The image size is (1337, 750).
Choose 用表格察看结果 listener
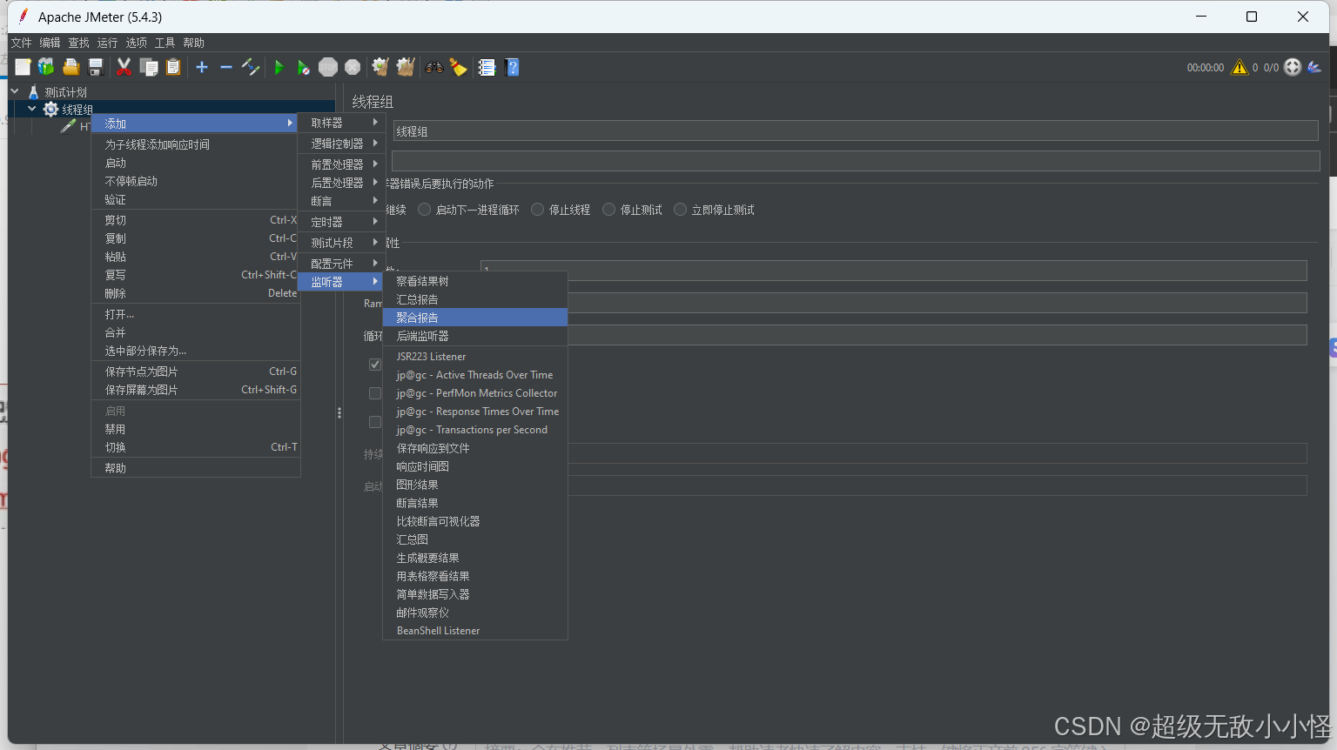click(475, 576)
